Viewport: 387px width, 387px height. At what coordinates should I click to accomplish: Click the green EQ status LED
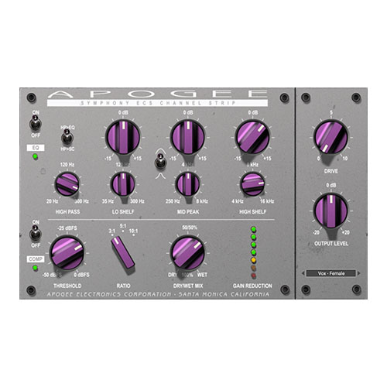click(35, 156)
